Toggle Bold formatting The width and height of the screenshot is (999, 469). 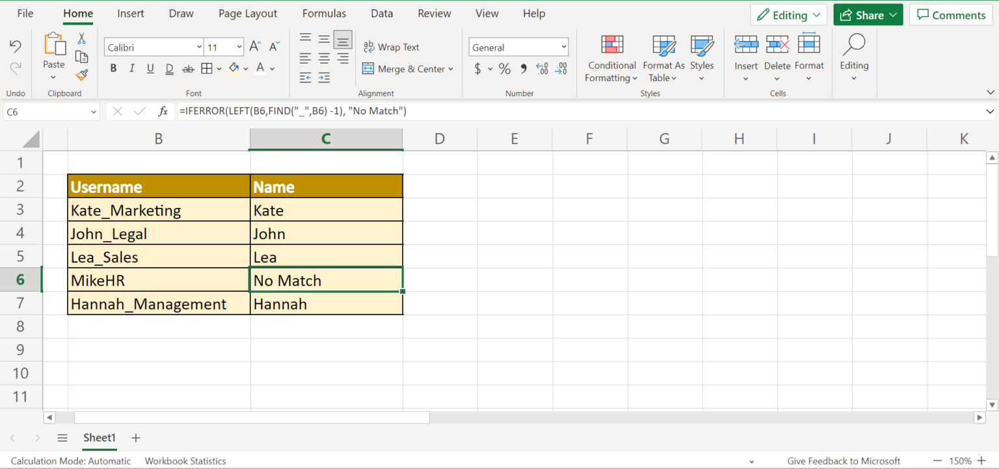tap(113, 69)
